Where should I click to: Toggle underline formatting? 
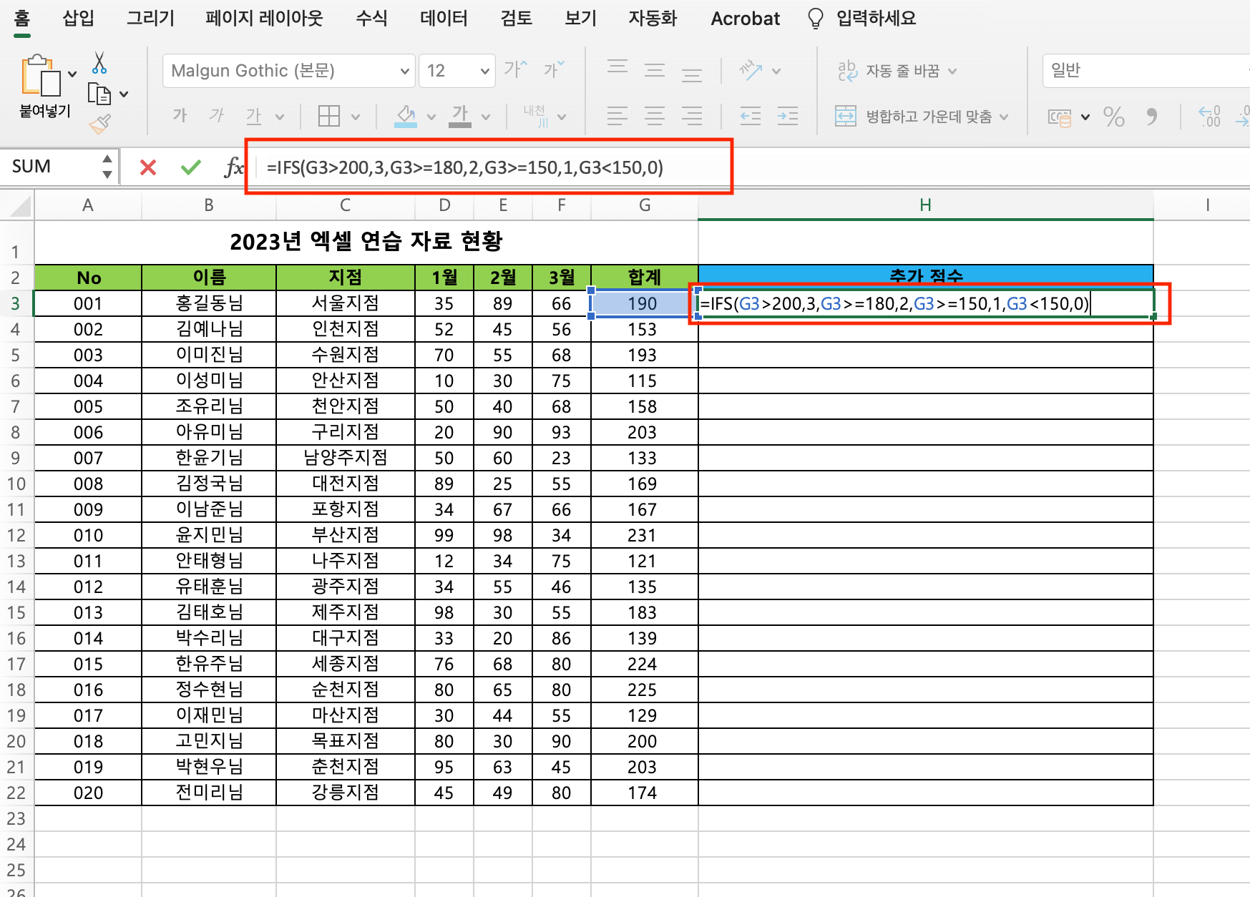coord(253,116)
